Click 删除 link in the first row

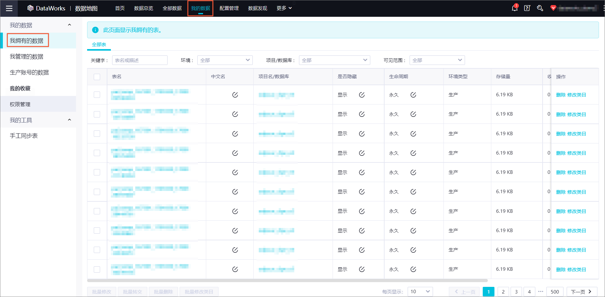(x=561, y=95)
